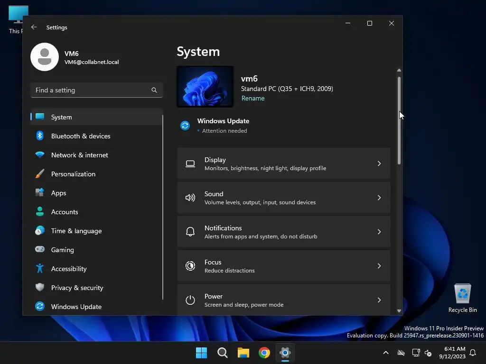This screenshot has width=486, height=364.
Task: Click the network tray icon
Action: pos(416,353)
